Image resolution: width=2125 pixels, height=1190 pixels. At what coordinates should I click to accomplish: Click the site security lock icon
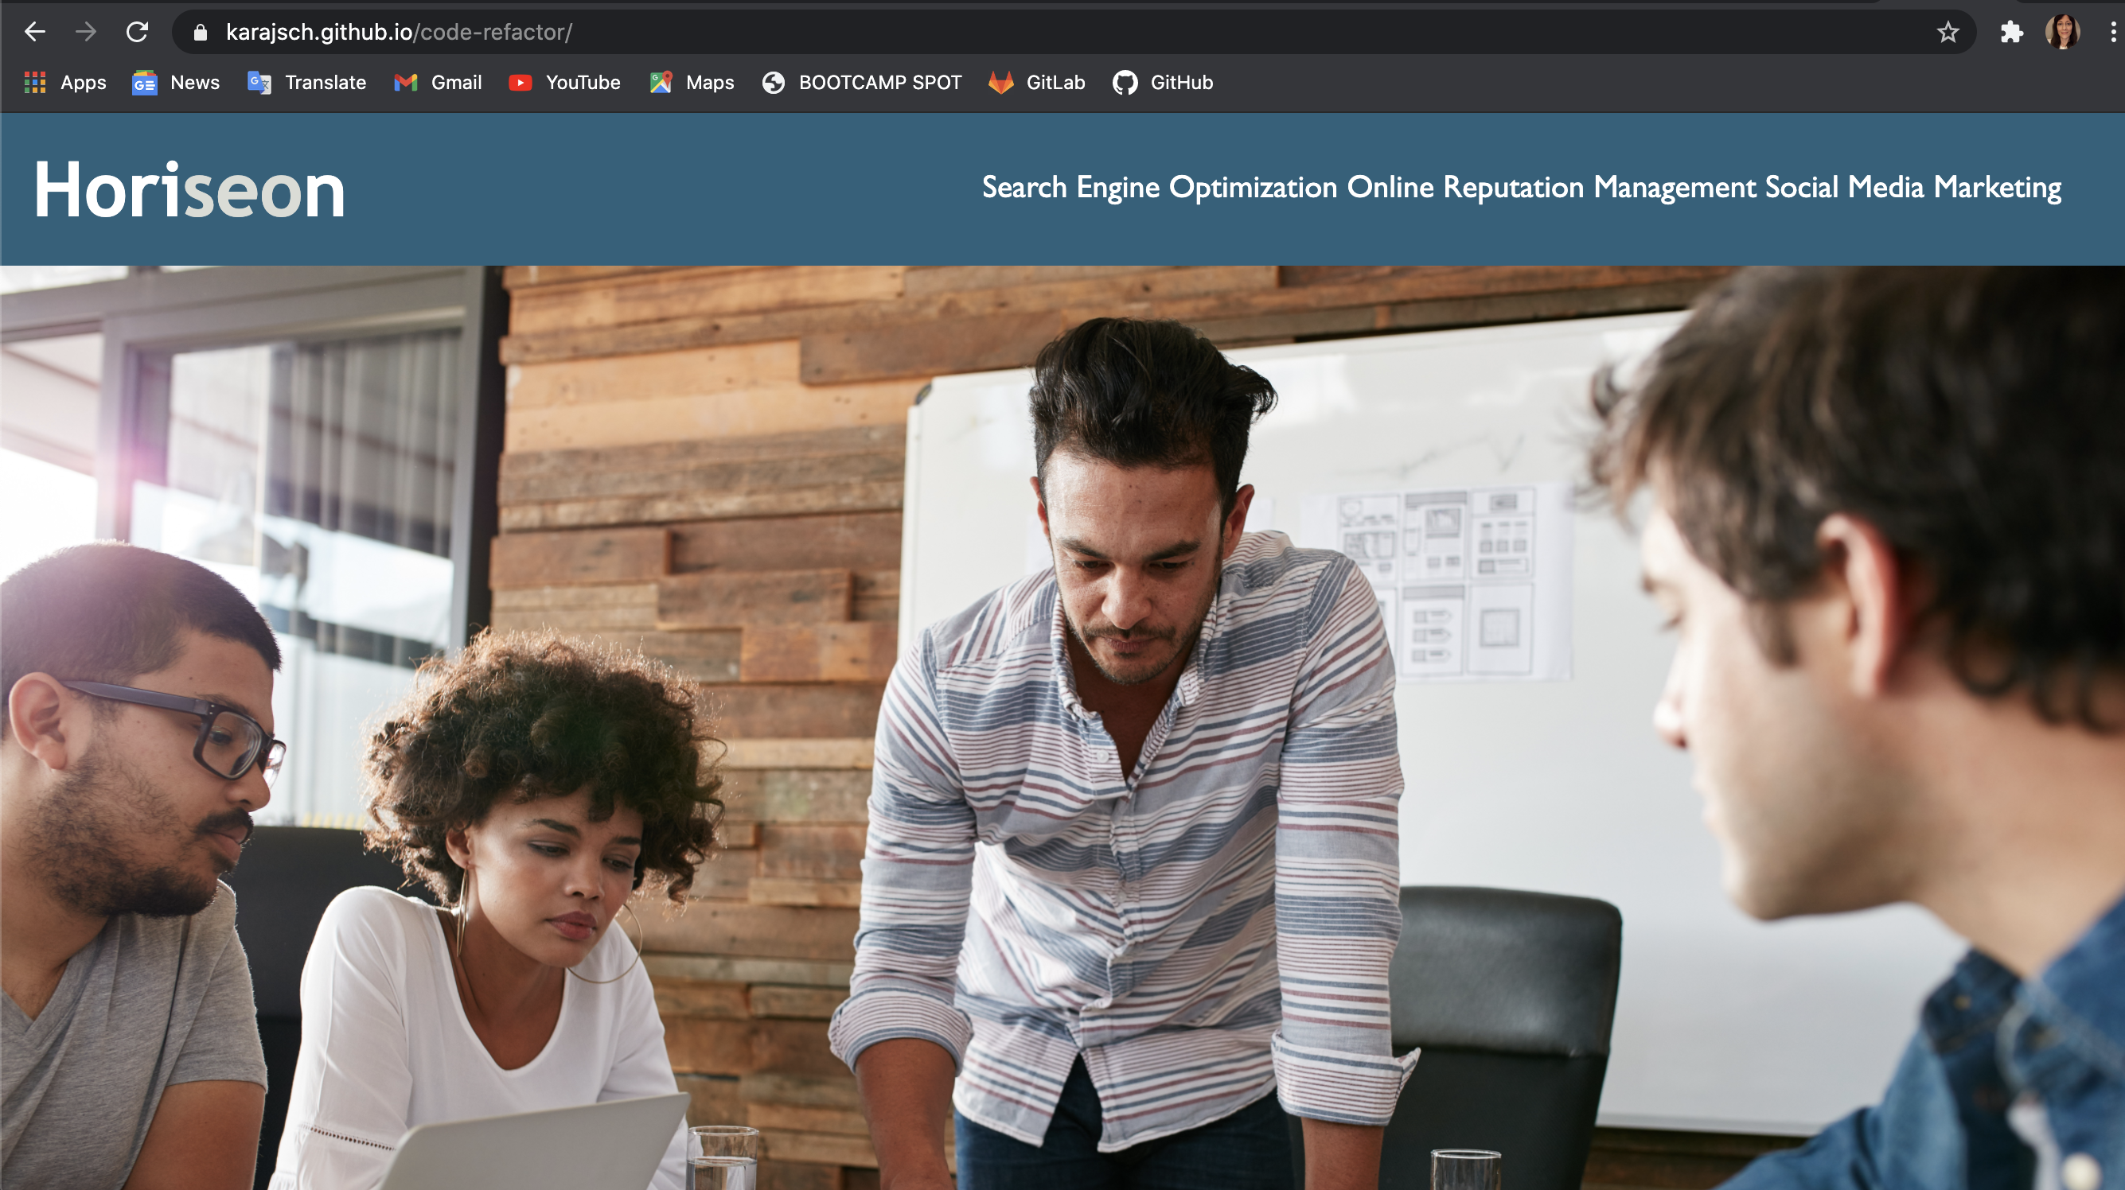[x=200, y=32]
